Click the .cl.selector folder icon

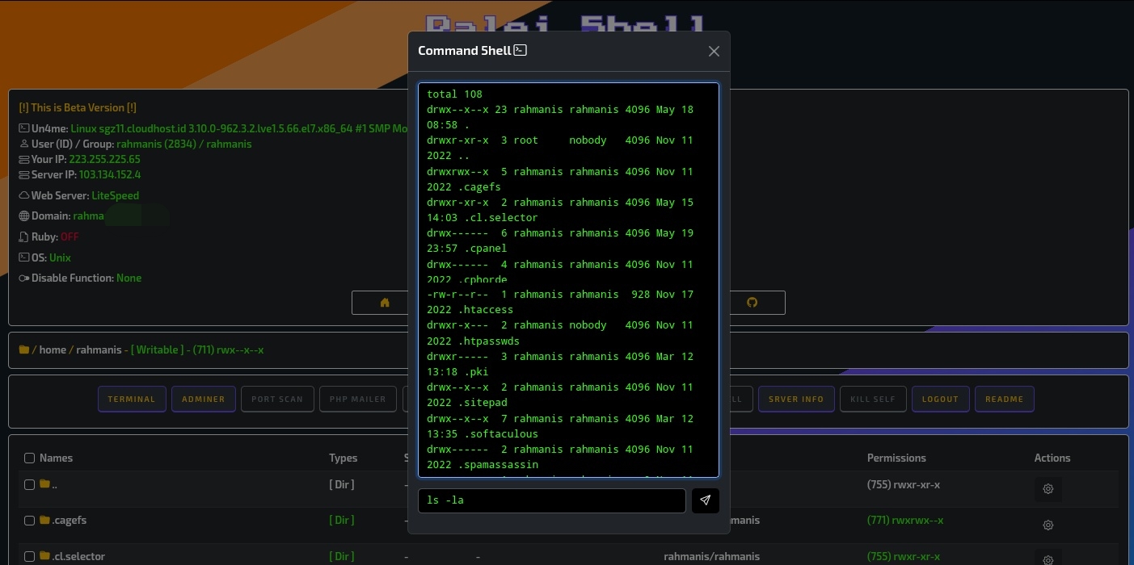(x=44, y=556)
